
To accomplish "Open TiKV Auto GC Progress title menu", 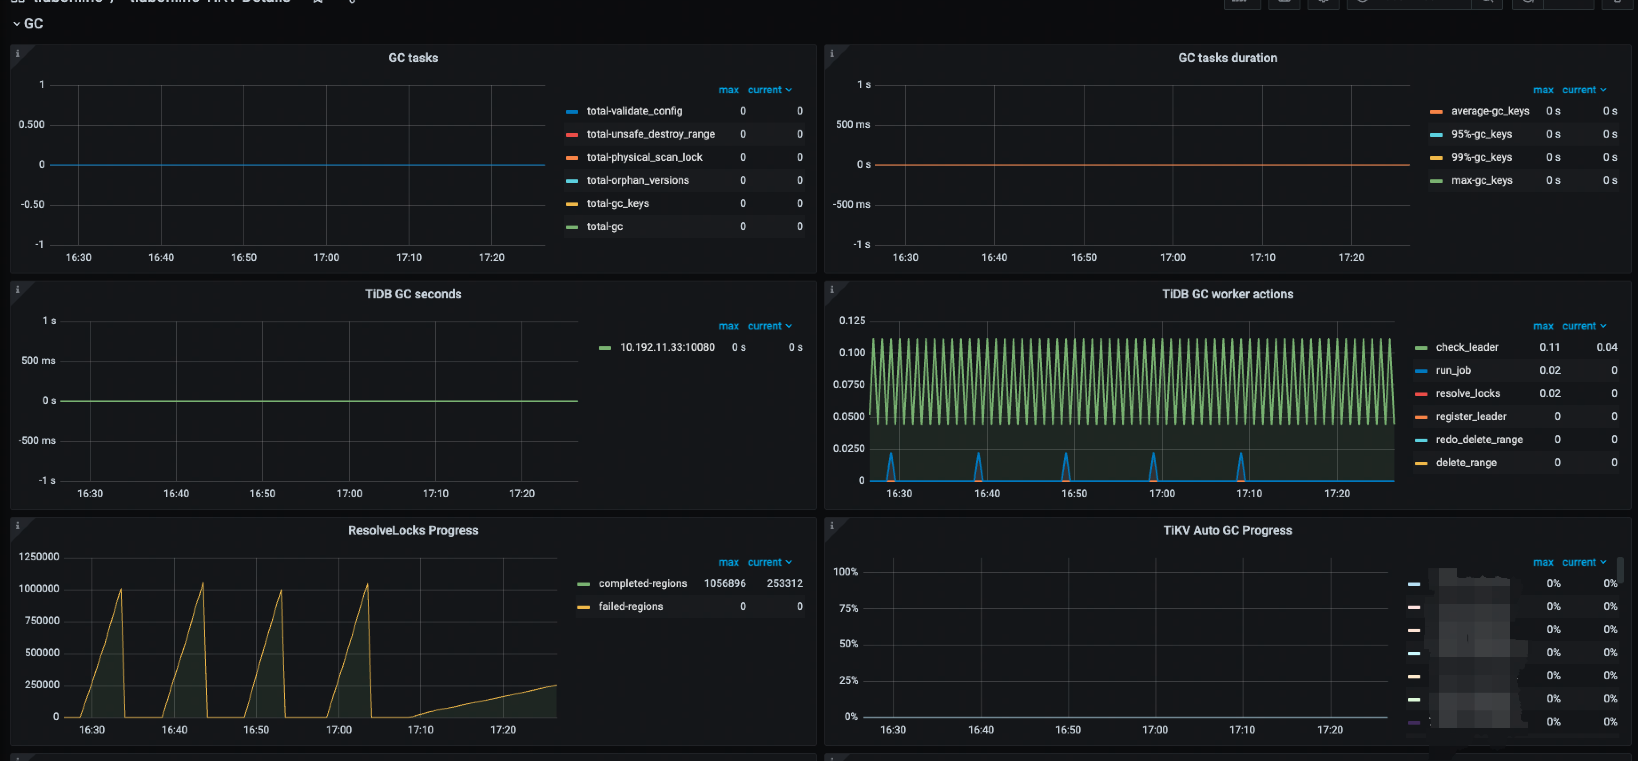I will pyautogui.click(x=1227, y=530).
